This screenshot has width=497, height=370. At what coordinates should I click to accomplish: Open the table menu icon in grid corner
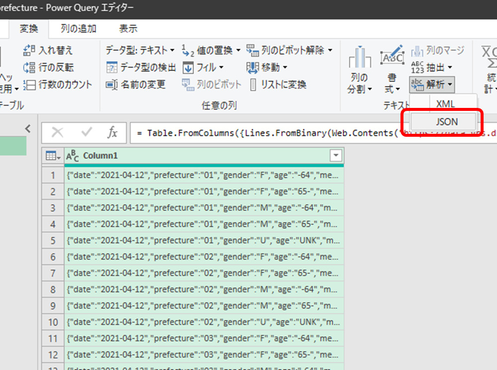(x=53, y=156)
